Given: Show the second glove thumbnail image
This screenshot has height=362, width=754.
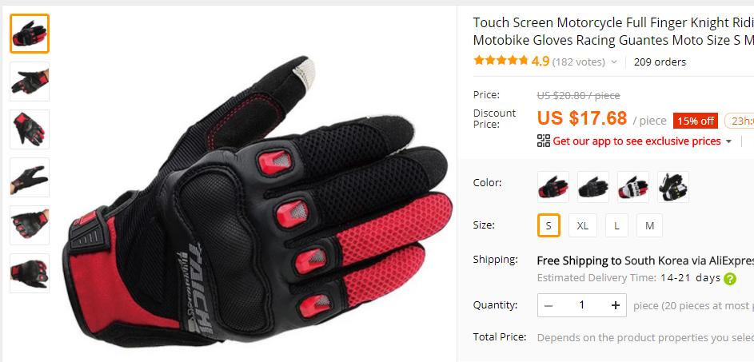Looking at the screenshot, I should [x=30, y=82].
